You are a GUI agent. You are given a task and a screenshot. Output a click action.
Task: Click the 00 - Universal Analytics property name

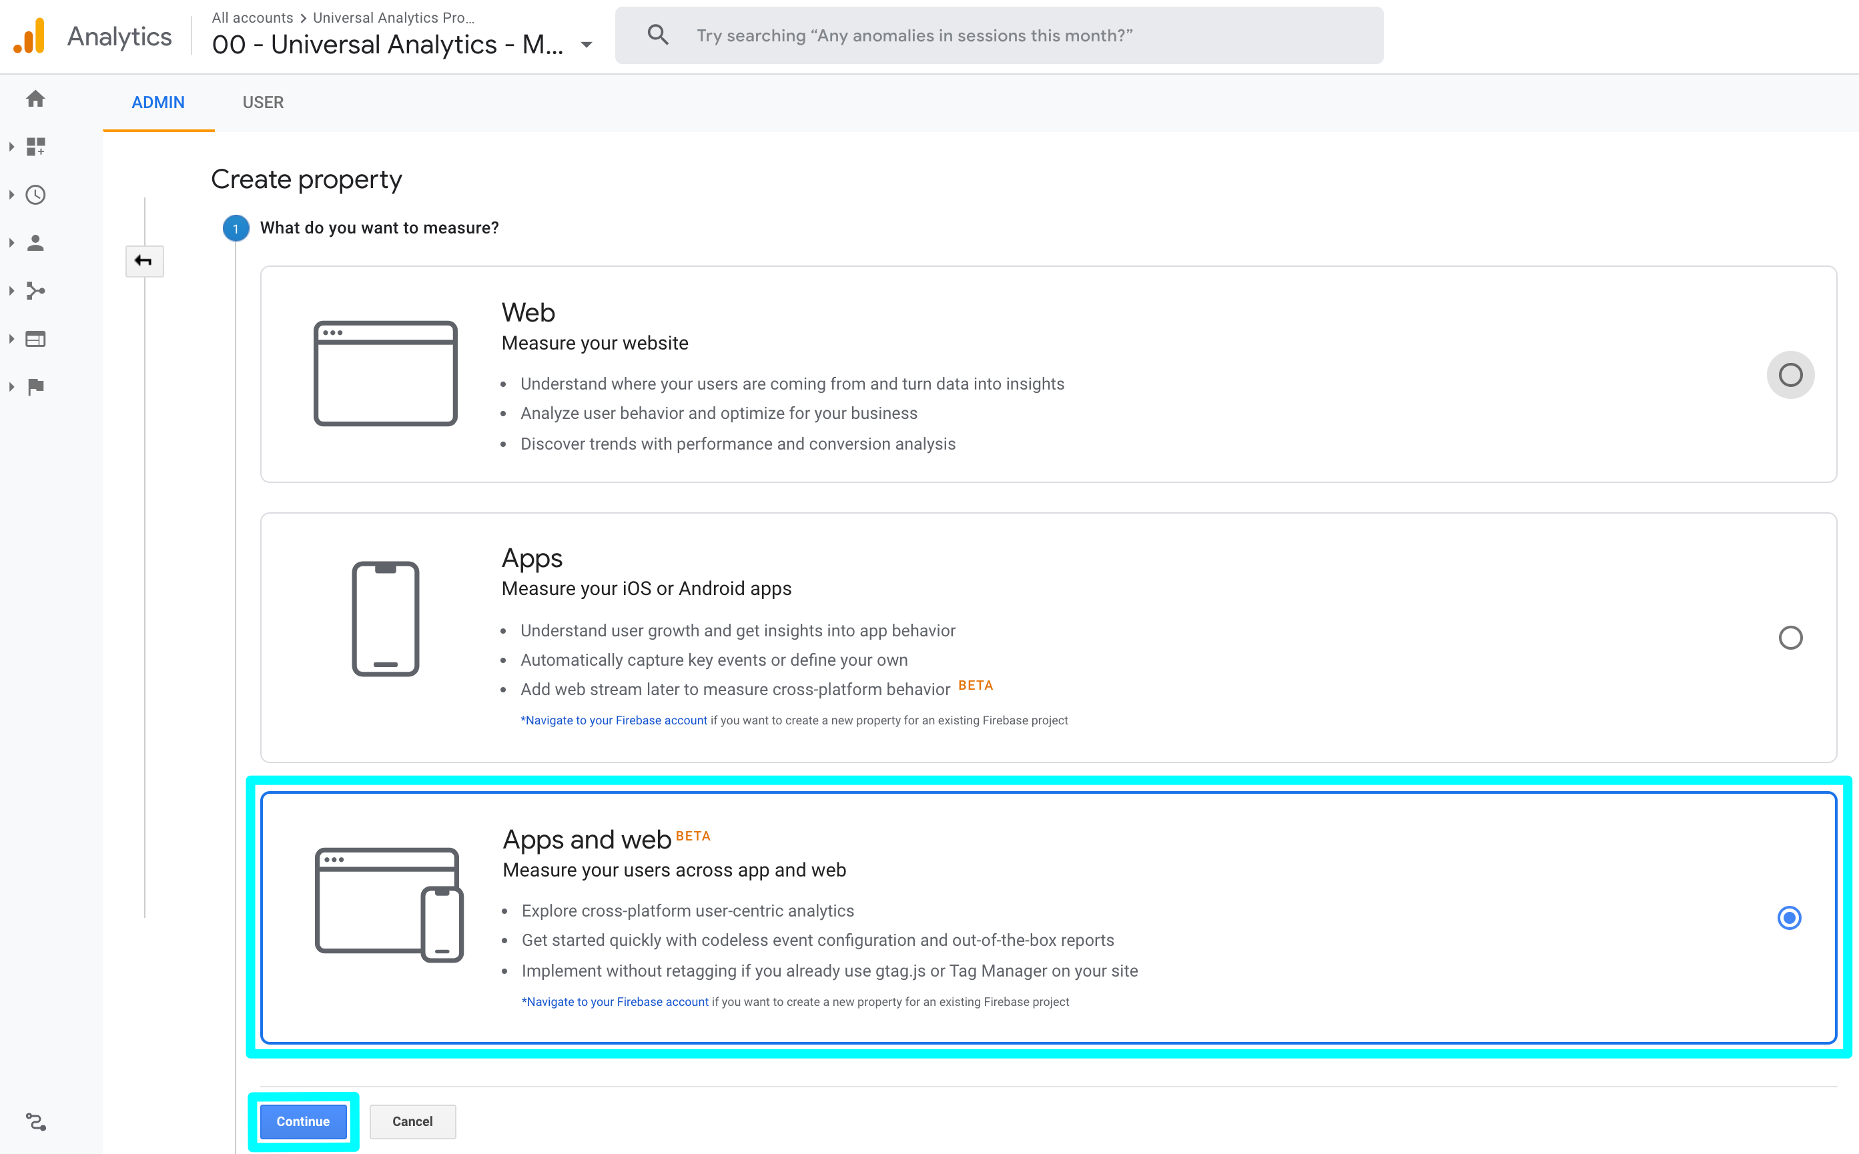(x=388, y=44)
